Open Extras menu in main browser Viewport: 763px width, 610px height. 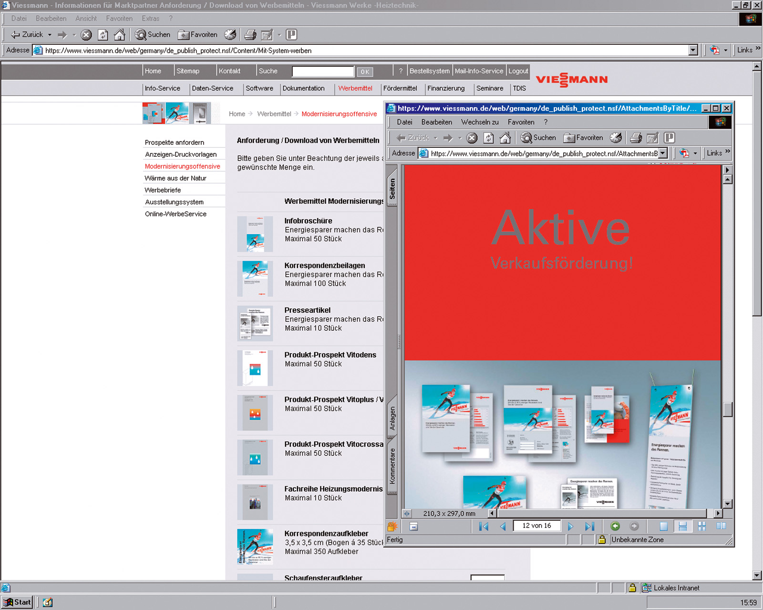[151, 19]
